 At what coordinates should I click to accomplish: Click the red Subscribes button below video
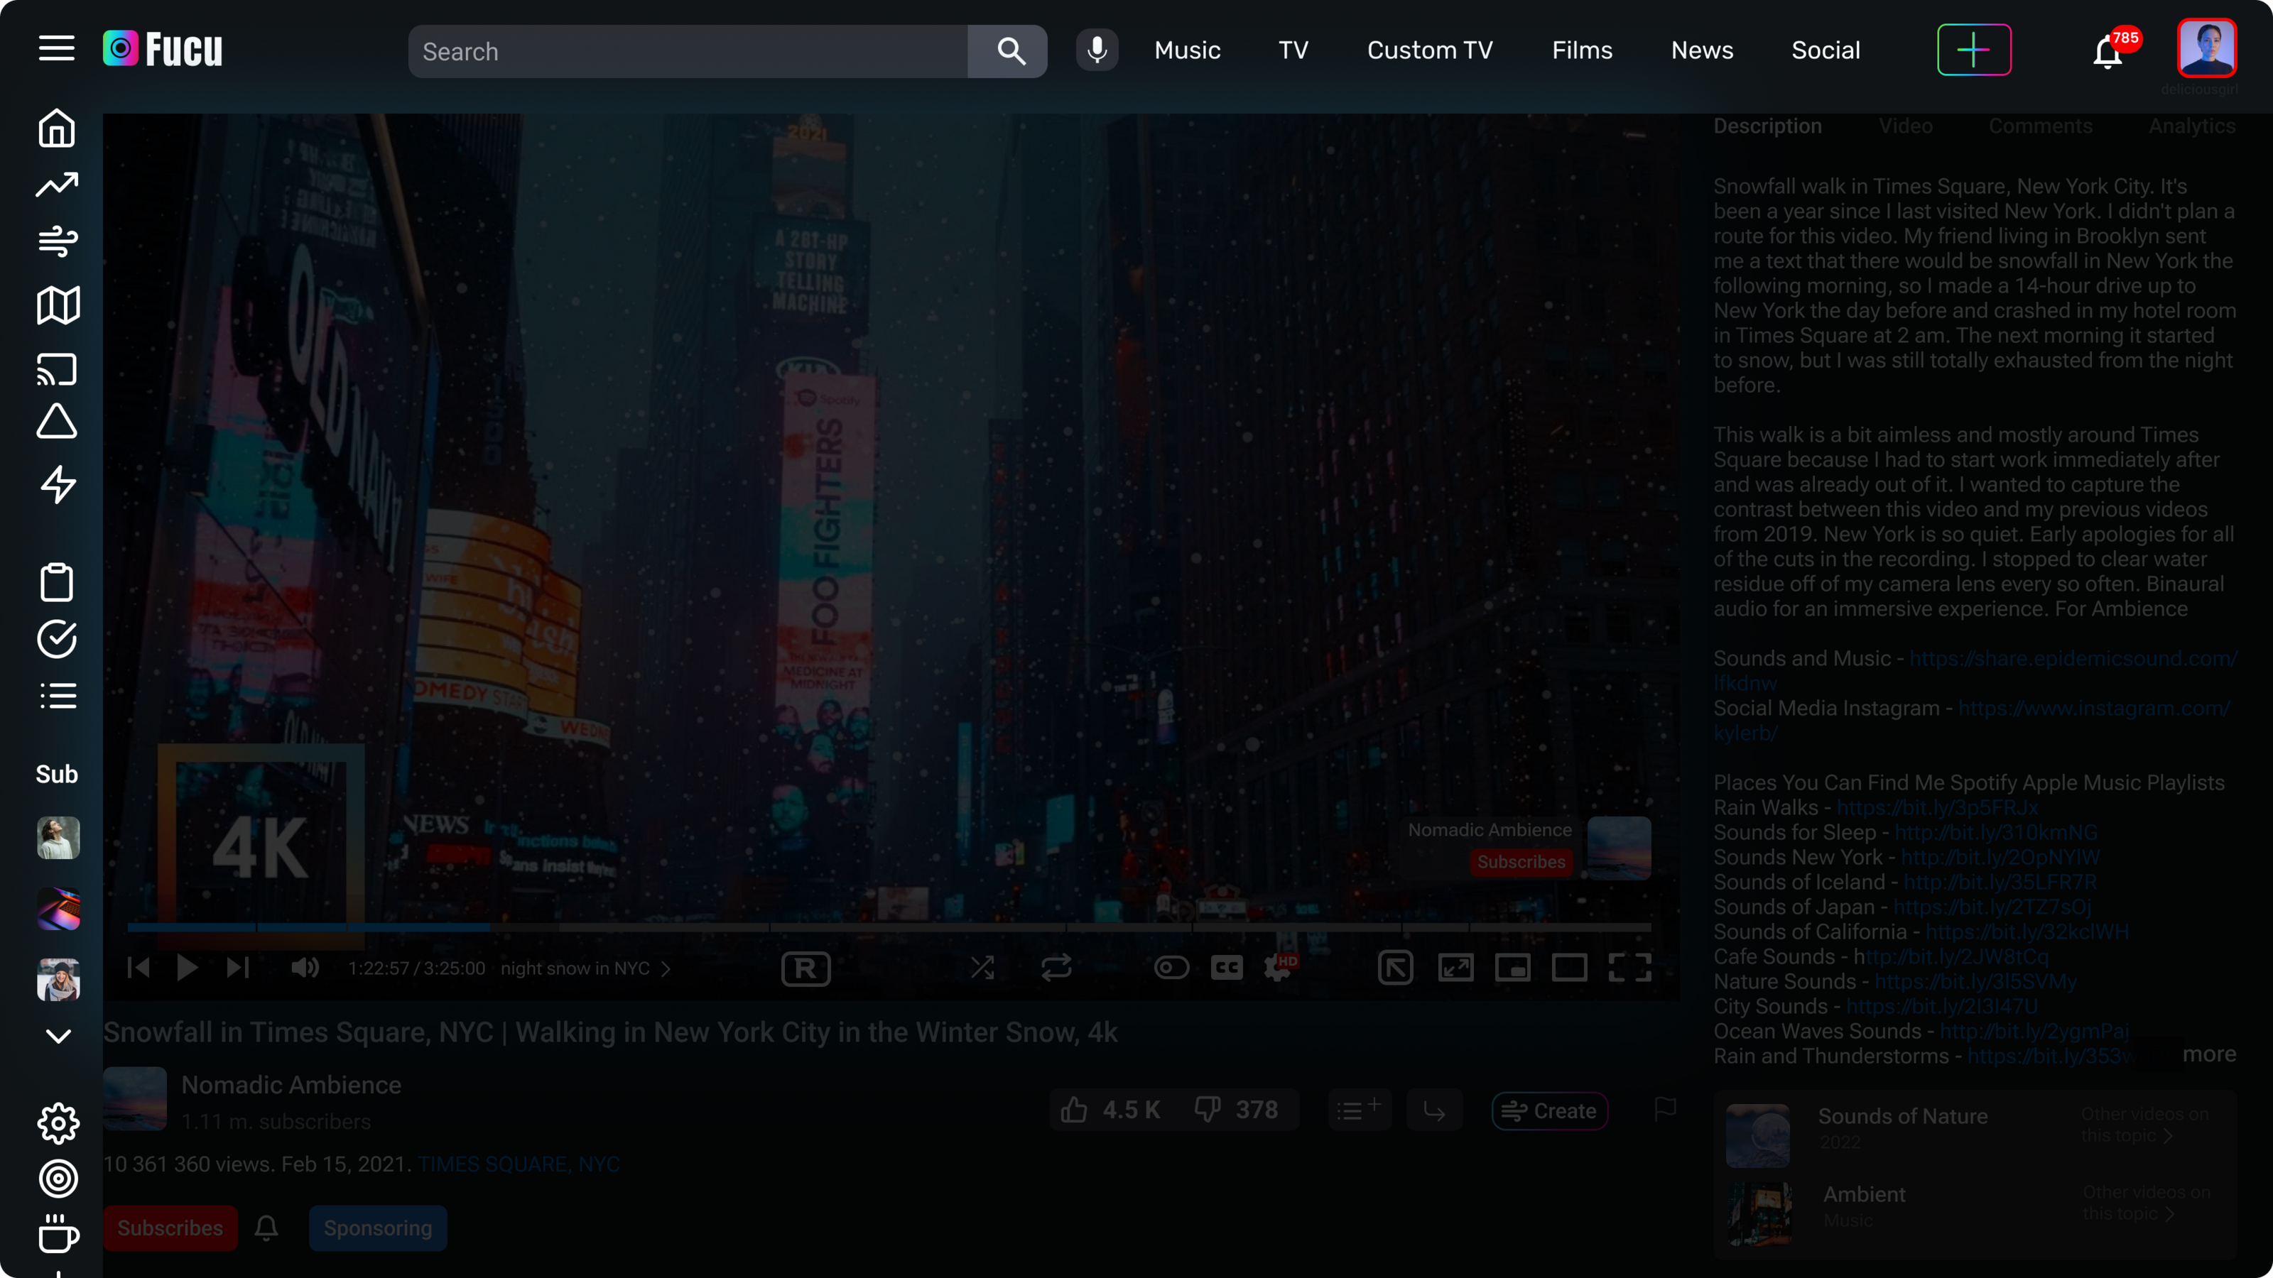(170, 1228)
